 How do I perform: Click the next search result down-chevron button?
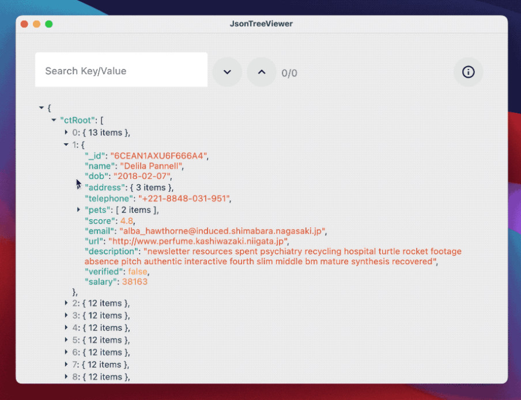(227, 72)
